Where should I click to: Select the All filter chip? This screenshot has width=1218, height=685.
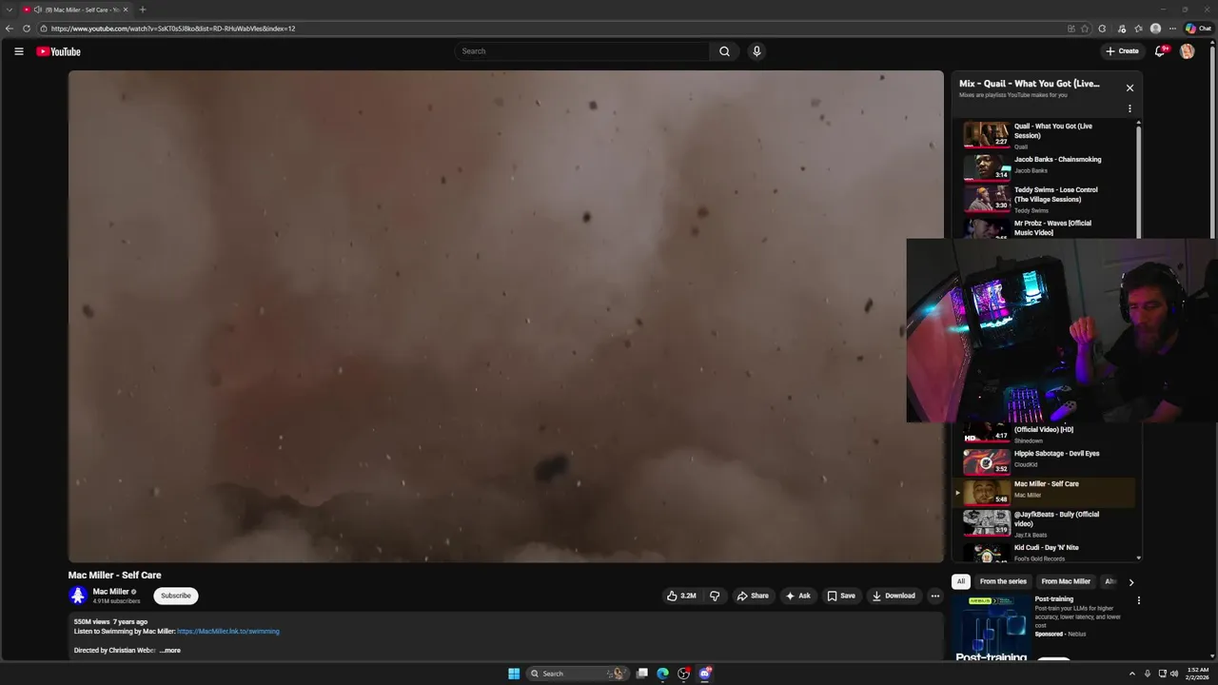961,581
